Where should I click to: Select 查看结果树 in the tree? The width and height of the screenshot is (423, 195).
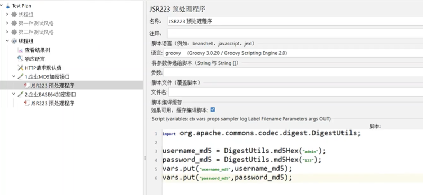point(38,50)
